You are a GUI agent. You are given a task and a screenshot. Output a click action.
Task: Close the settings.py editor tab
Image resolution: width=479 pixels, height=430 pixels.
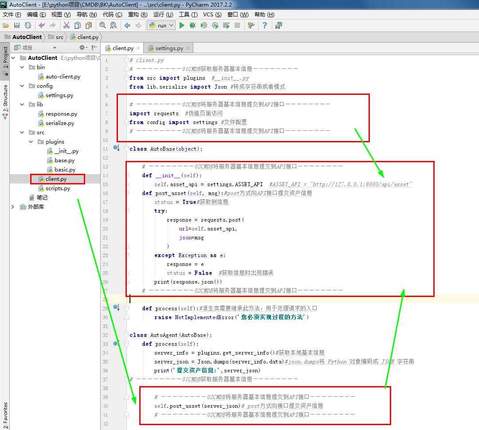pos(188,48)
